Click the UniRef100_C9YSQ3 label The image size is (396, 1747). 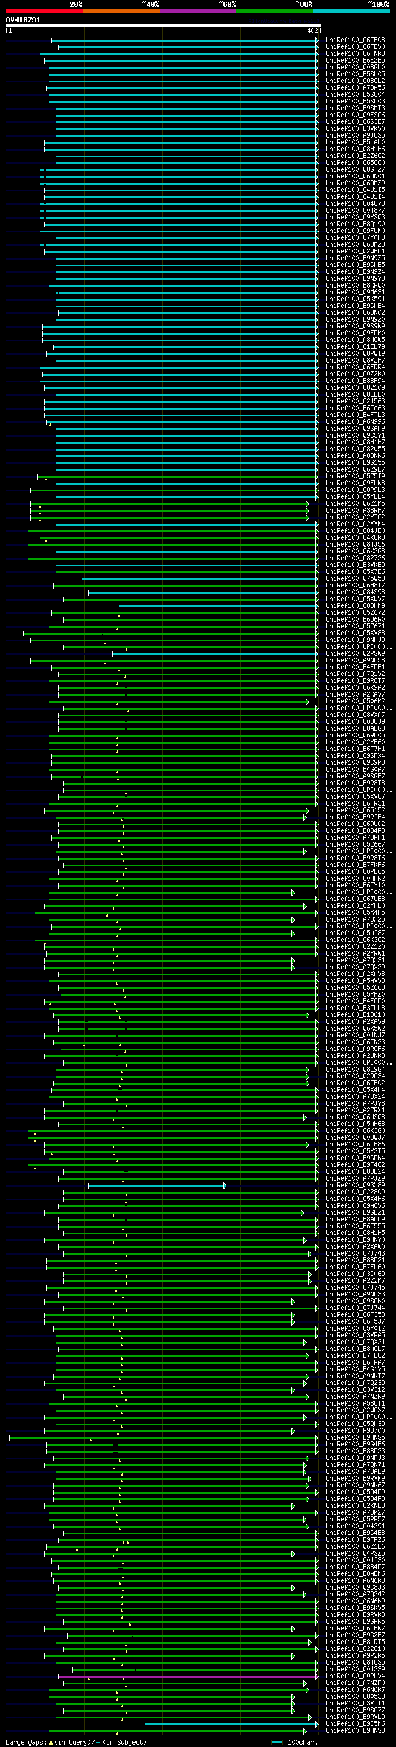[355, 217]
